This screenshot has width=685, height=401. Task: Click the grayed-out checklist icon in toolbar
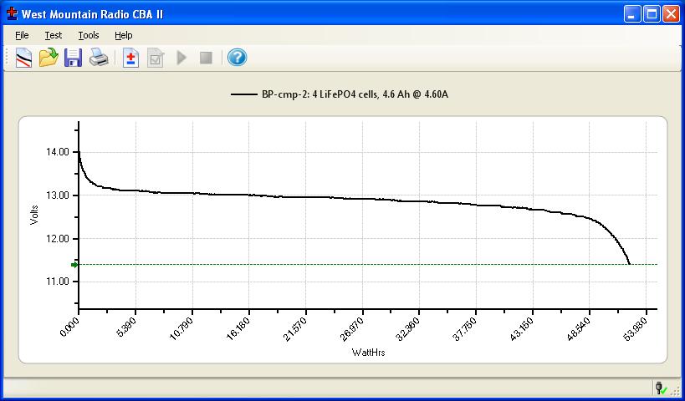155,58
